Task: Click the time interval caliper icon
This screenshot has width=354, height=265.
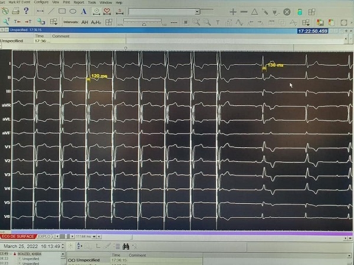Action: pyautogui.click(x=96, y=12)
